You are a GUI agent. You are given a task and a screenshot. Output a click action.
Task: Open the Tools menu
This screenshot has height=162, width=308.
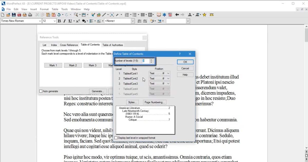(x=64, y=9)
